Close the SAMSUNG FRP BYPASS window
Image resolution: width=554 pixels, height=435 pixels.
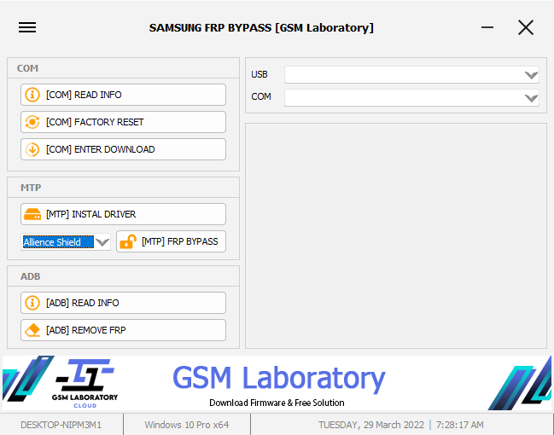point(526,27)
